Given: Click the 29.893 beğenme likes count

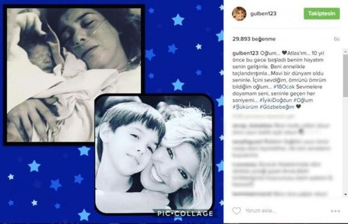Looking at the screenshot, I should tap(254, 39).
